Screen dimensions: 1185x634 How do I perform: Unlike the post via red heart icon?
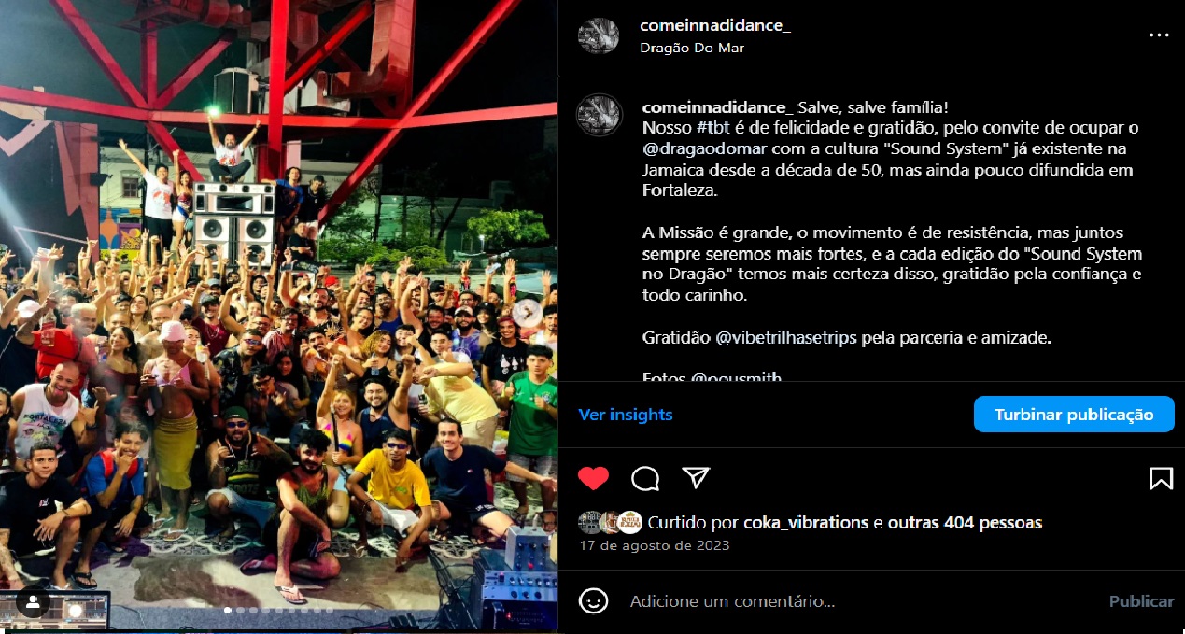[x=593, y=478]
